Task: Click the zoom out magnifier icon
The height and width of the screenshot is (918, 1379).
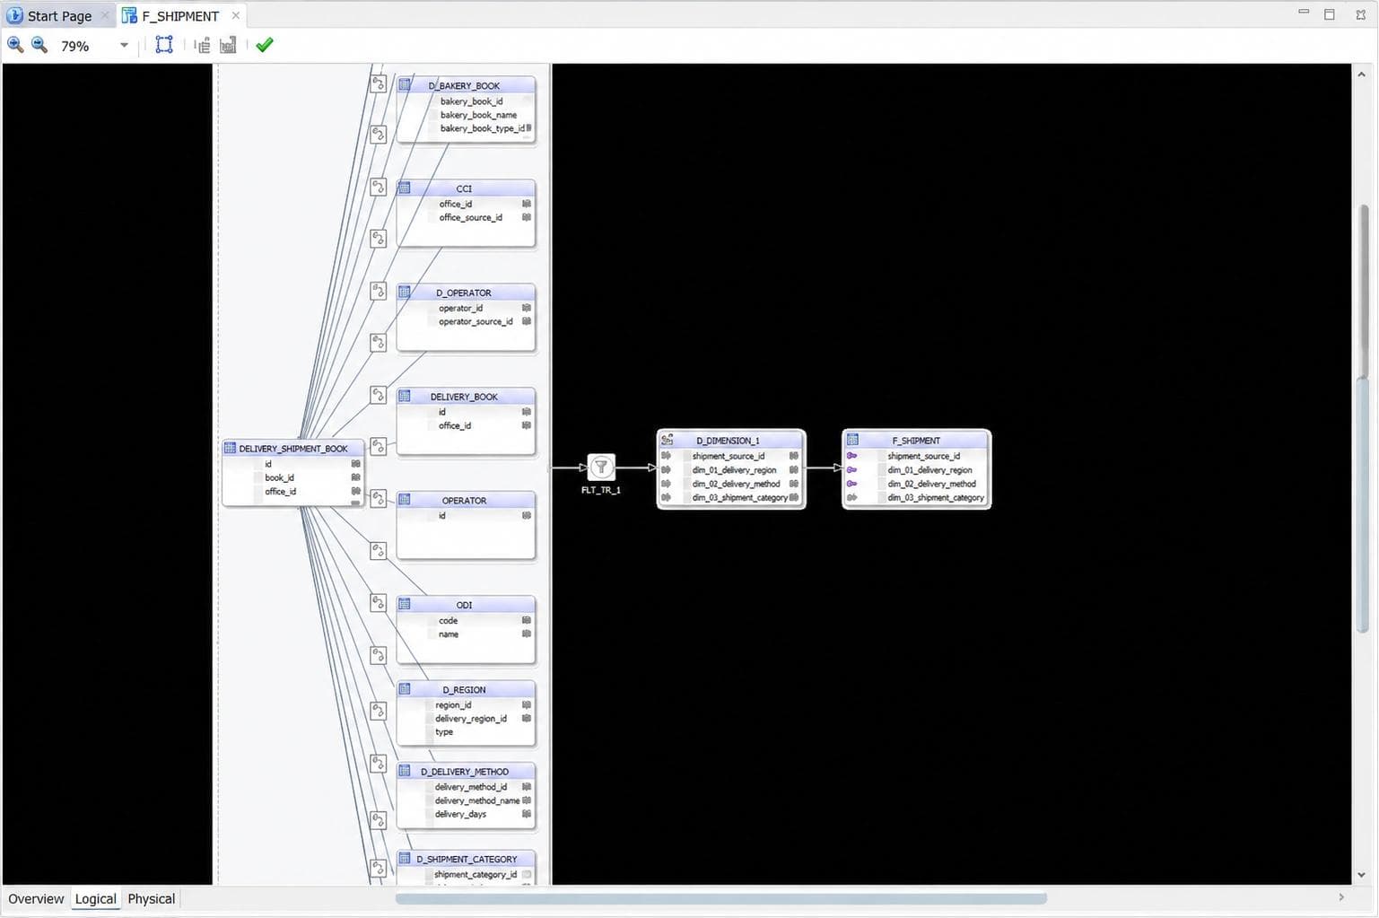Action: [39, 45]
